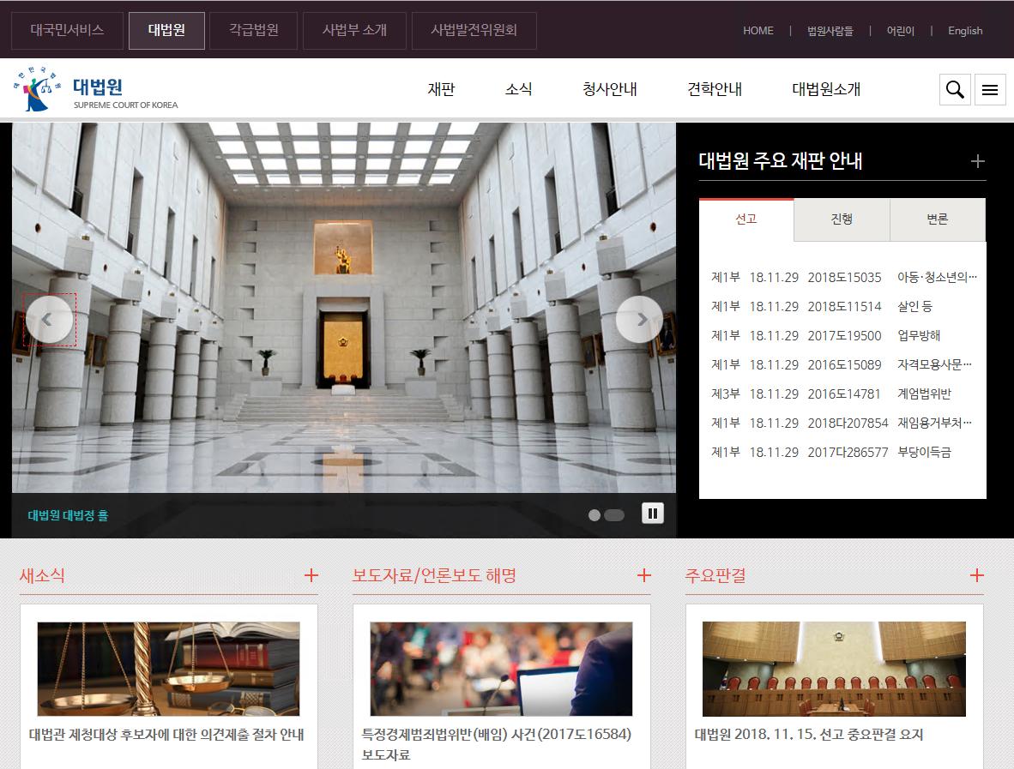The width and height of the screenshot is (1014, 769).
Task: Pause the banner slideshow
Action: click(653, 512)
